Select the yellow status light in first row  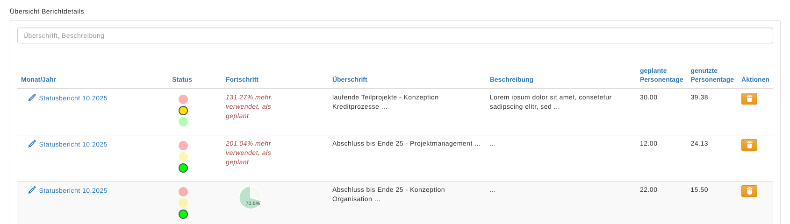183,111
